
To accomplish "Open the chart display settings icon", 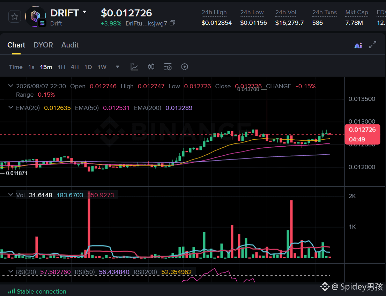I will 168,67.
